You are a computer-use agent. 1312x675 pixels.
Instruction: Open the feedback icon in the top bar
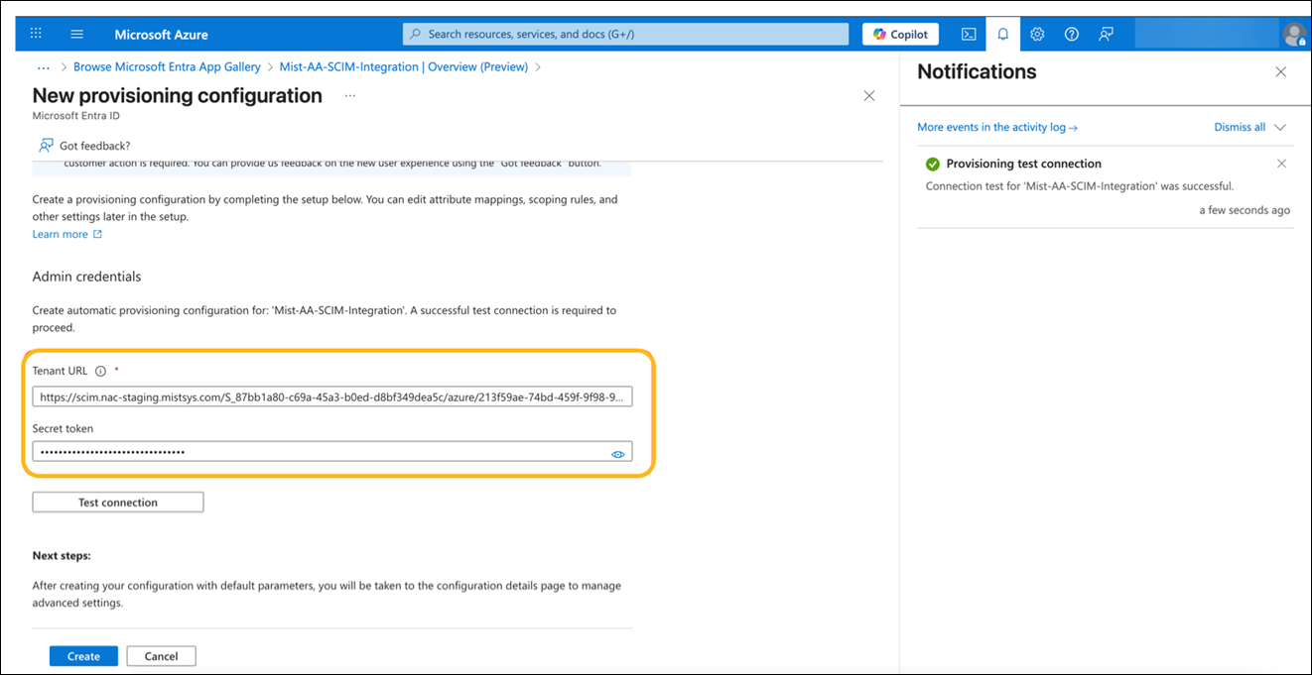[1106, 33]
